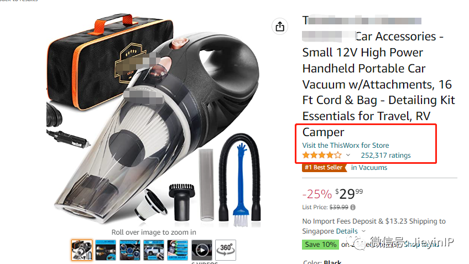
Task: Select the first highlighted vacuum thumbnail
Action: (x=82, y=250)
